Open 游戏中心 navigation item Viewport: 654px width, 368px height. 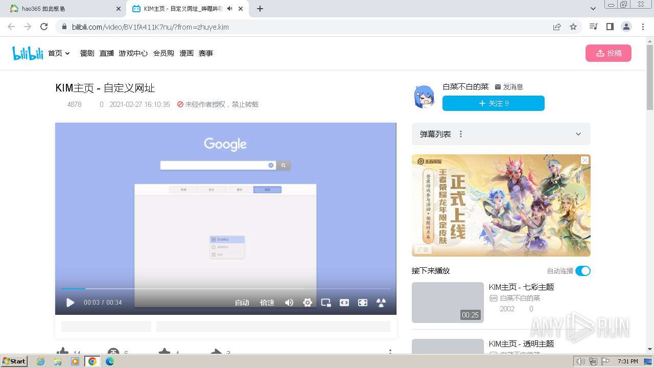(x=133, y=53)
